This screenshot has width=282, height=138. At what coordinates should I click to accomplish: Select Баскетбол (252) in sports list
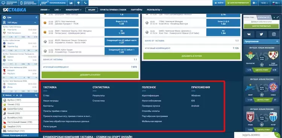(20, 109)
